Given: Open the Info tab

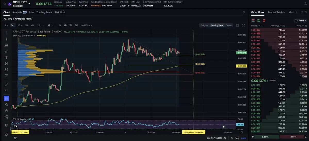Looking at the screenshot, I should (31, 12).
